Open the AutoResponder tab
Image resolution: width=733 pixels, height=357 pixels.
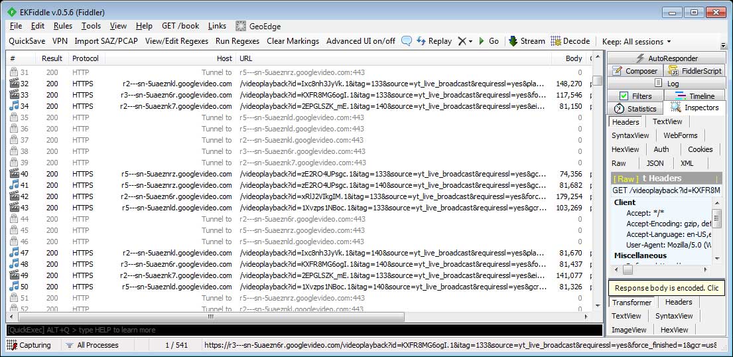667,58
